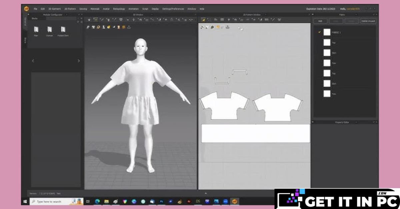Select the Folded Shirt block thumbnail
The image size is (400, 209).
[x=63, y=30]
